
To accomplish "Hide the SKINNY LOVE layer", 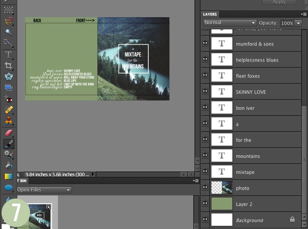I will pyautogui.click(x=205, y=91).
